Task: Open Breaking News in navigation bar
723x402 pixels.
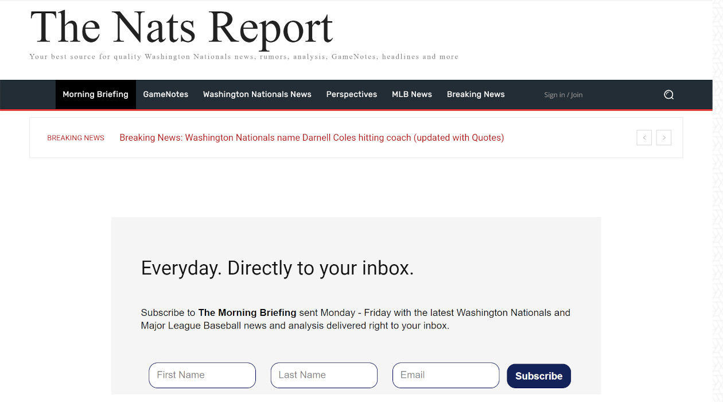Action: (x=476, y=94)
